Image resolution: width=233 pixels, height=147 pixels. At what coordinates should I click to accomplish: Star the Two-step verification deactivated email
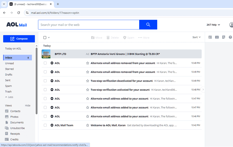88,81
